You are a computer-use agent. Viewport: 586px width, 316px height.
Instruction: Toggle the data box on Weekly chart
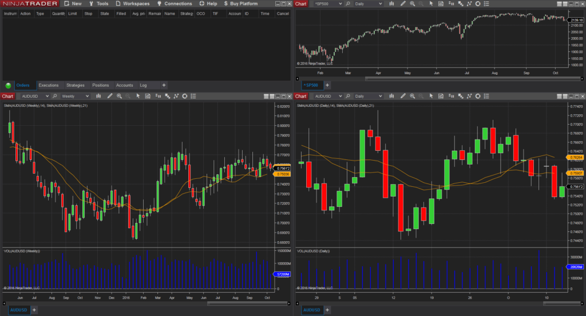[148, 96]
